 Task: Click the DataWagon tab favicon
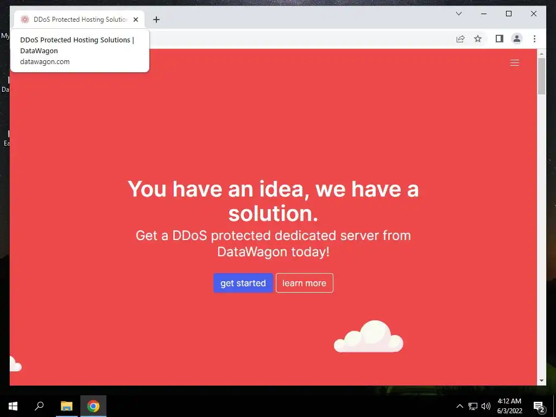(x=24, y=20)
